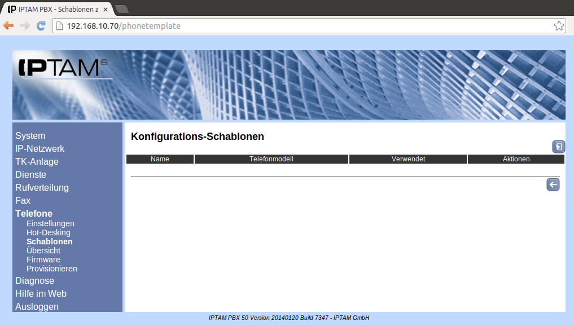Image resolution: width=574 pixels, height=325 pixels.
Task: Open the Dienste menu entry
Action: (30, 175)
